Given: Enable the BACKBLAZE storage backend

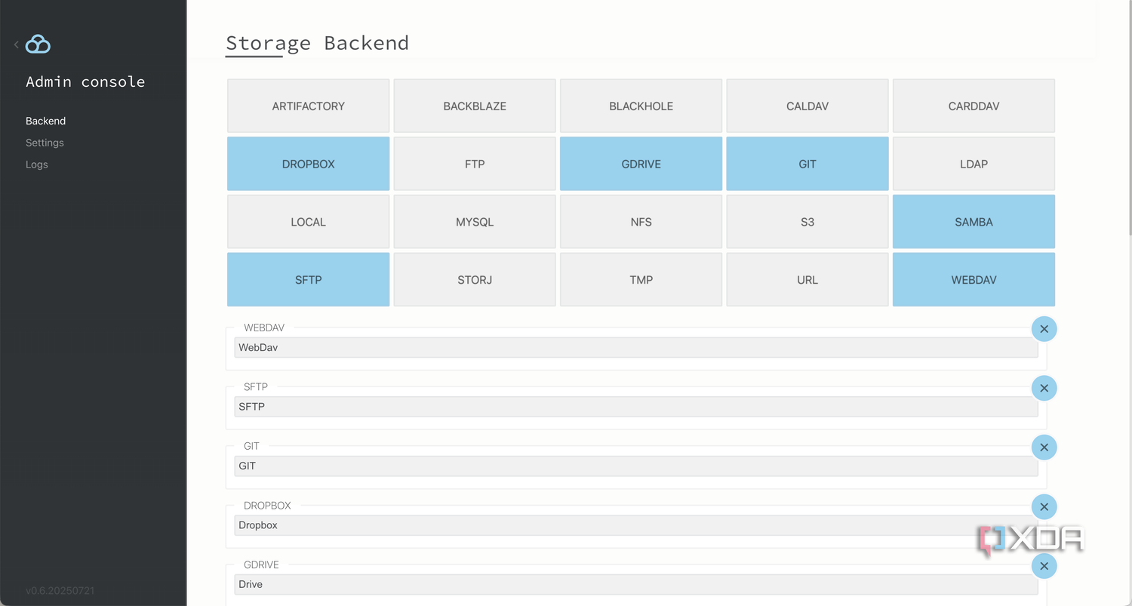Looking at the screenshot, I should tap(475, 106).
